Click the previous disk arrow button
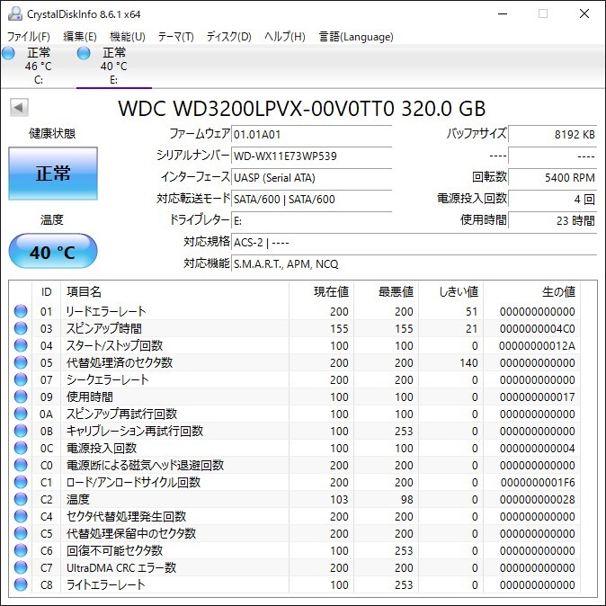Screen dimensions: 606x606 point(19,108)
